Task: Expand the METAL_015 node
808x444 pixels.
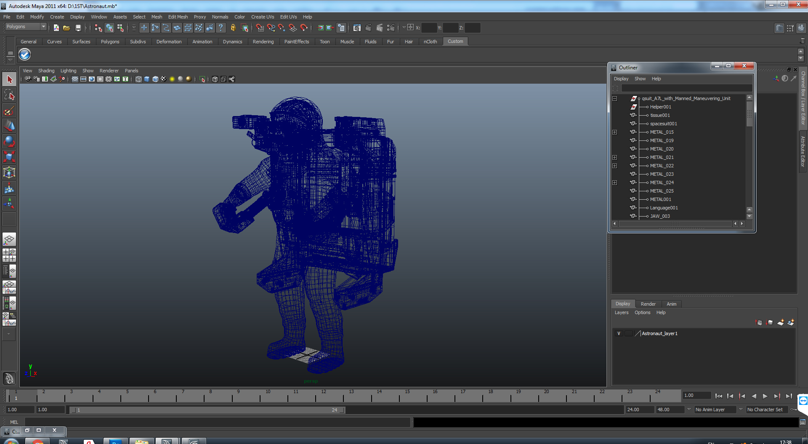Action: (614, 132)
